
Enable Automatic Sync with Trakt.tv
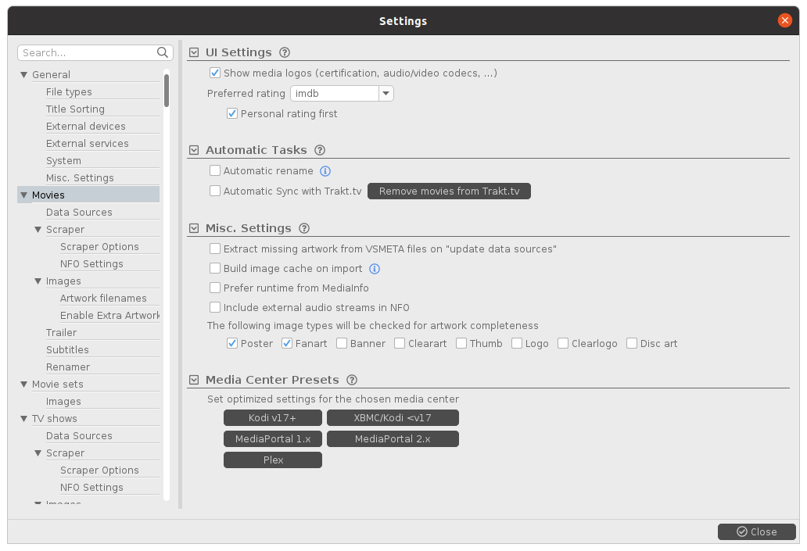[x=215, y=191]
